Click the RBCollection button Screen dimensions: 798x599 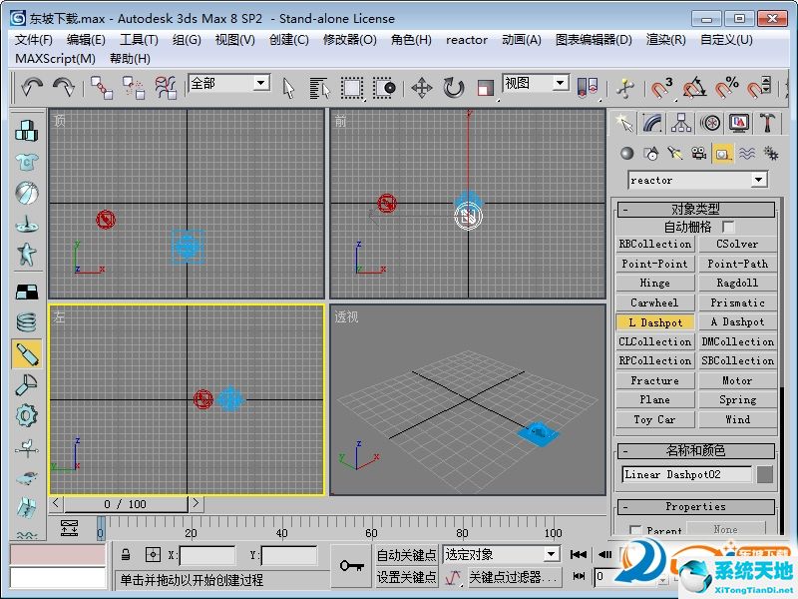(x=655, y=244)
